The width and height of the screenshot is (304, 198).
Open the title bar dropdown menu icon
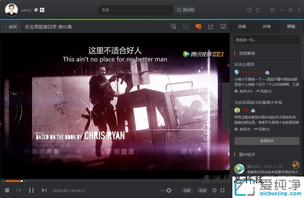pos(272,10)
